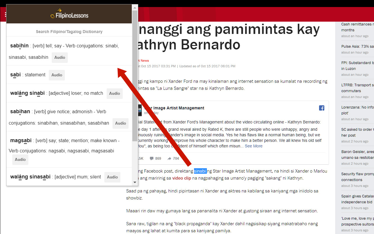Click the Search Filipino/Tagalog Dictionary field
The height and width of the screenshot is (234, 374).
coord(69,31)
